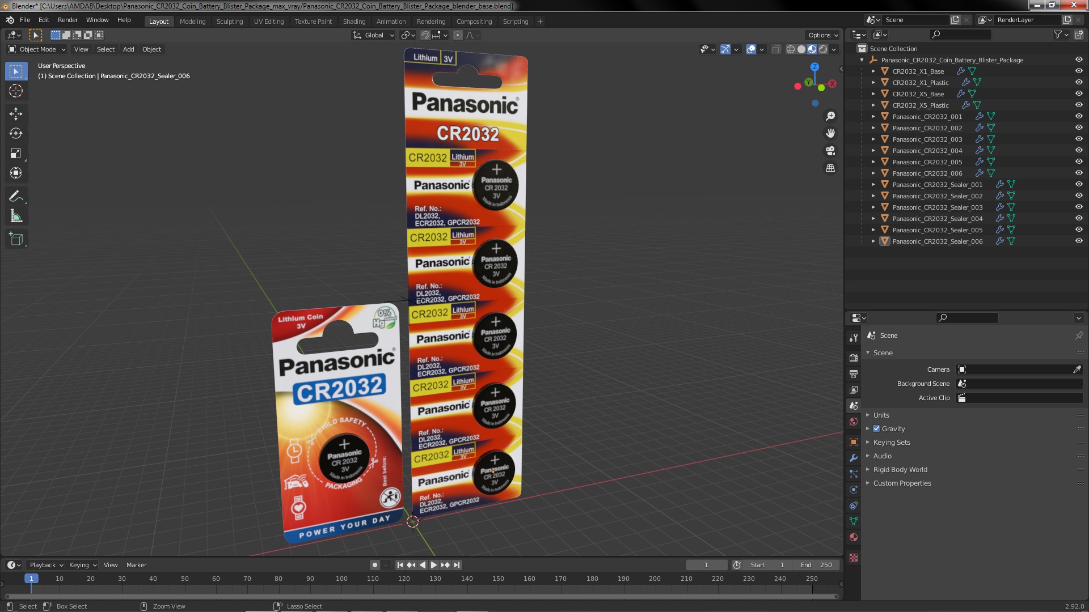
Task: Open the Keying popover in timeline
Action: pos(83,565)
